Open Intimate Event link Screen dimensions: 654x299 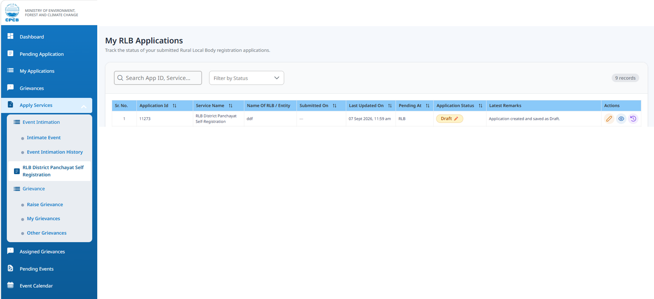pos(44,138)
